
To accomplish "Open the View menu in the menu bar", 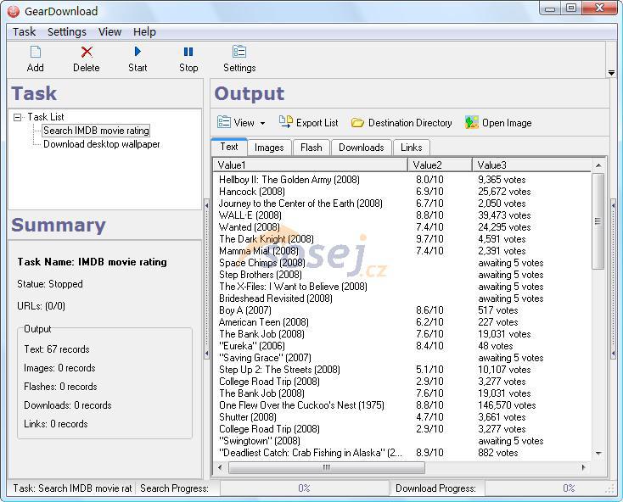I will pyautogui.click(x=109, y=31).
